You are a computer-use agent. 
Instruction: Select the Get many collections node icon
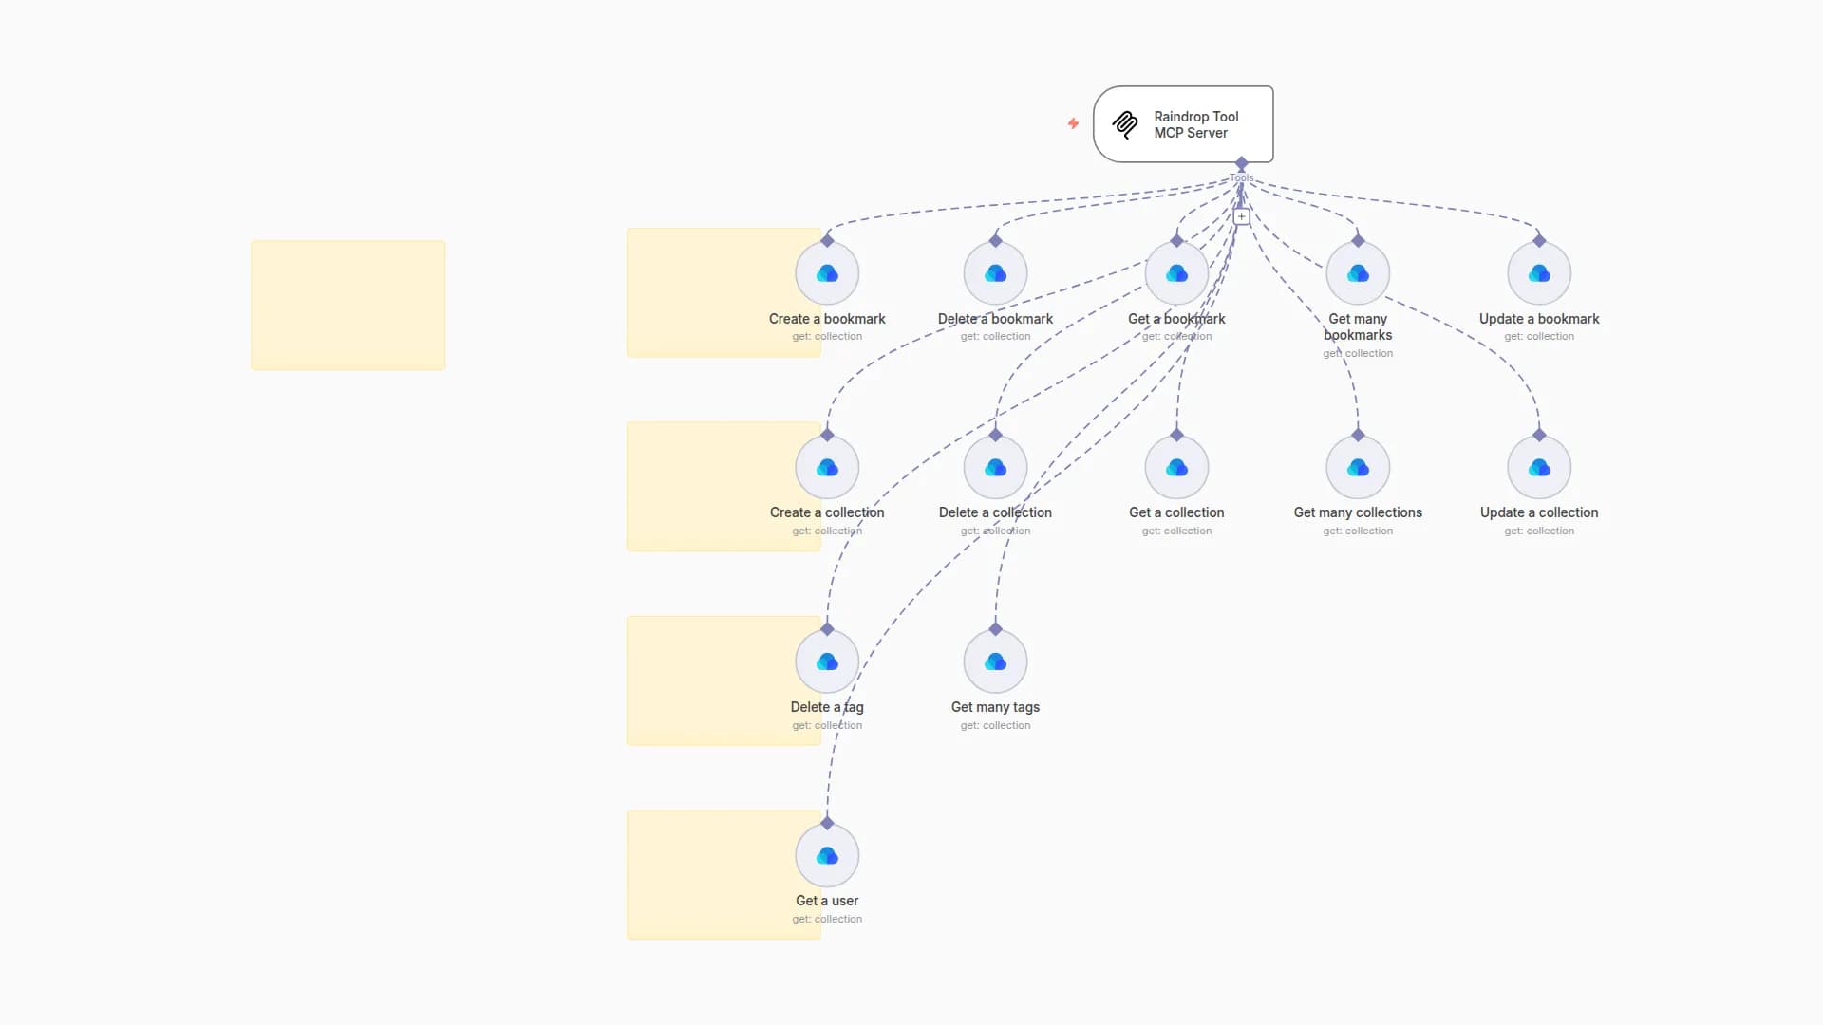click(1358, 467)
